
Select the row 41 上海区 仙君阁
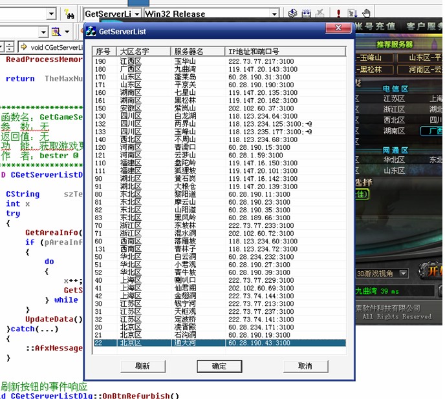click(219, 288)
